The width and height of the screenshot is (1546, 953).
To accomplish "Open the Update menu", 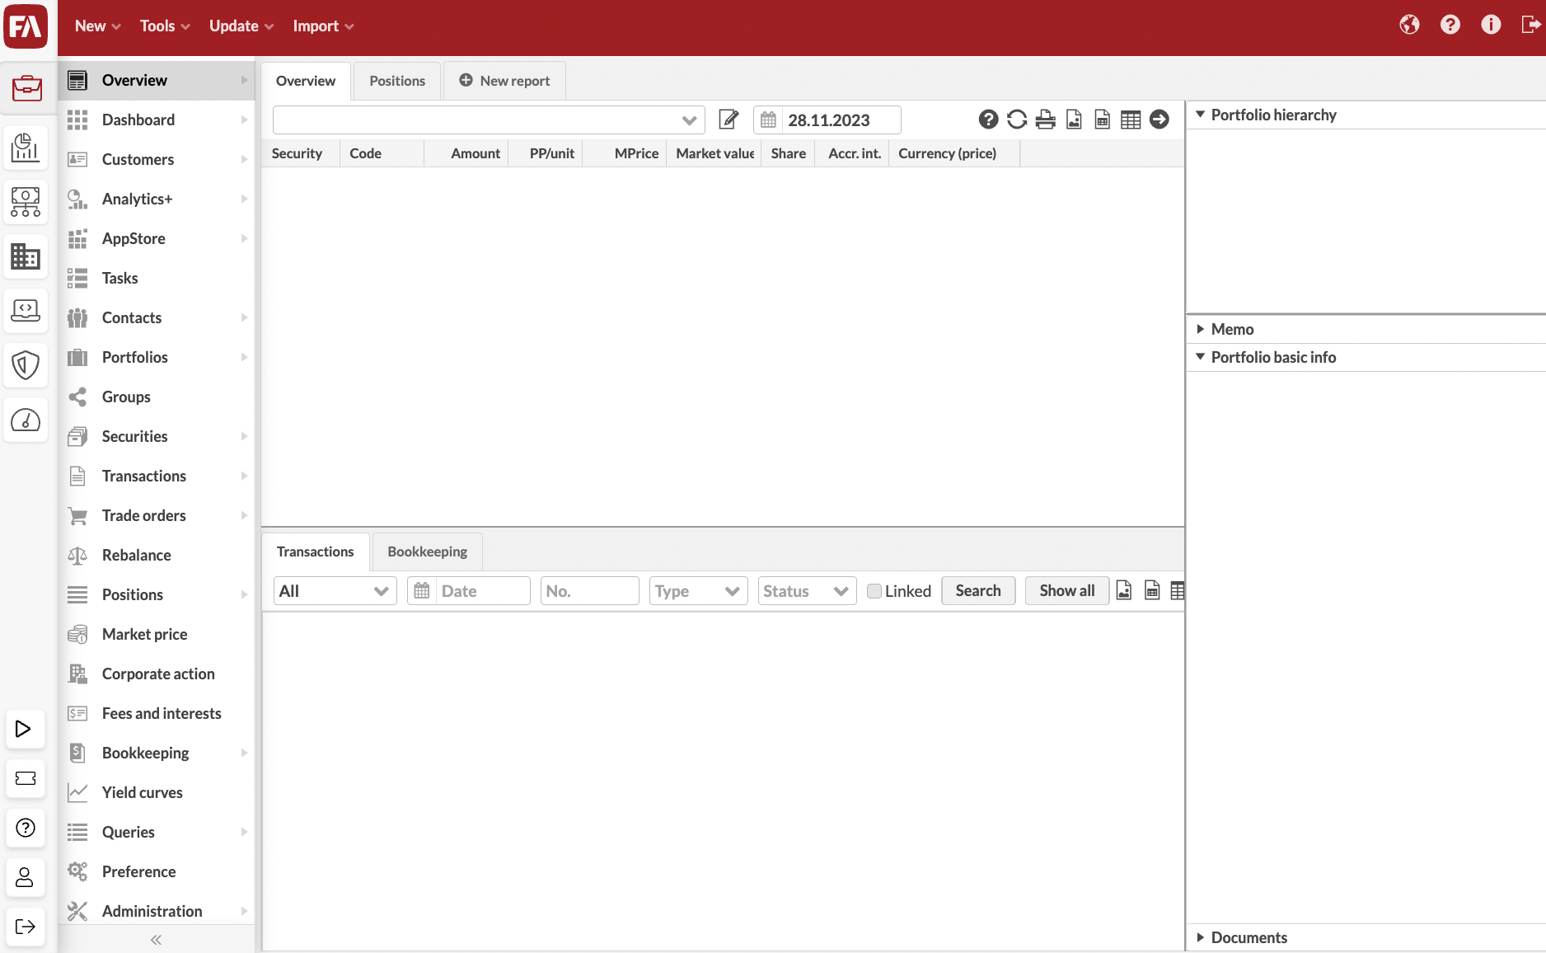I will [241, 26].
